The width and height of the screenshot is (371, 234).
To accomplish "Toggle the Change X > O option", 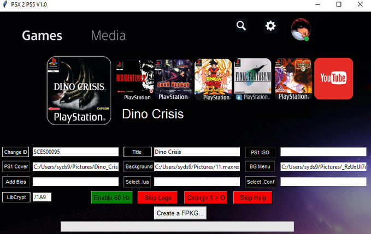I will point(205,197).
